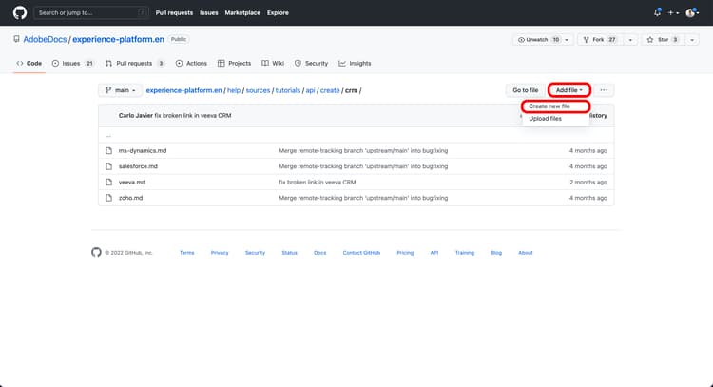This screenshot has height=387, width=713.
Task: Click file icon beside veeva.md
Action: [x=108, y=182]
